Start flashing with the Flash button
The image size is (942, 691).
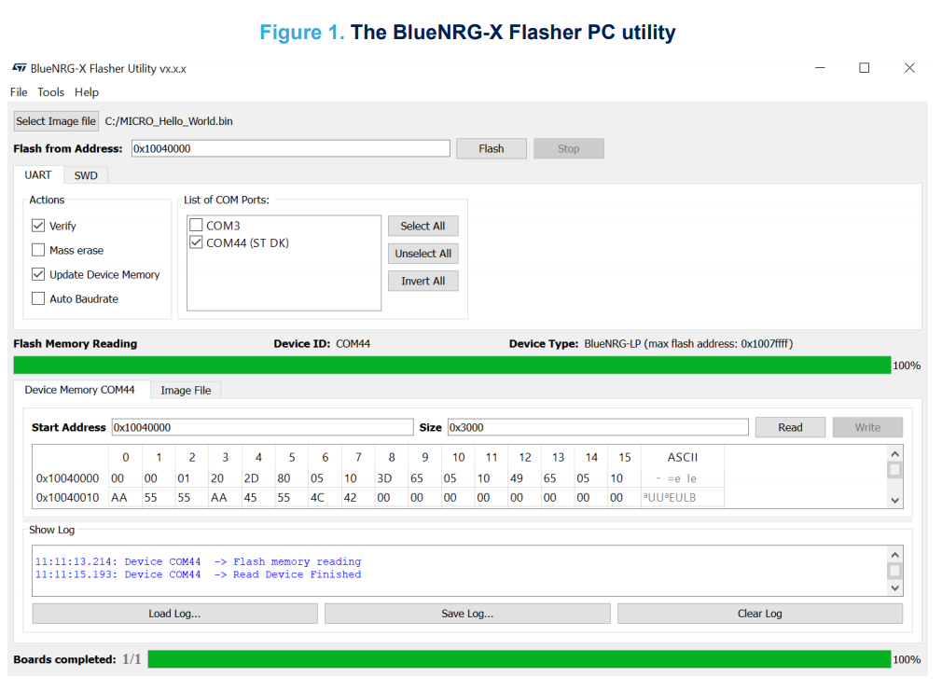492,148
